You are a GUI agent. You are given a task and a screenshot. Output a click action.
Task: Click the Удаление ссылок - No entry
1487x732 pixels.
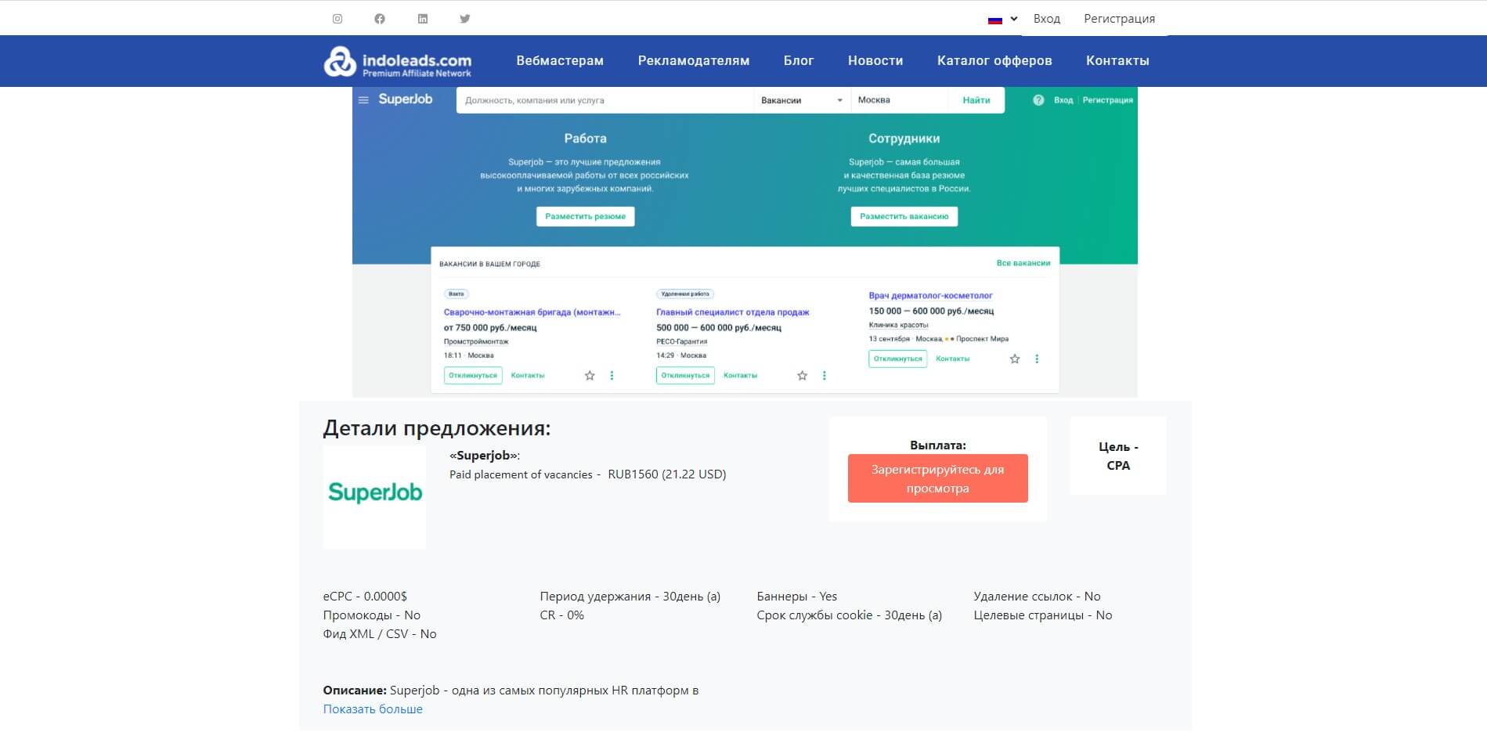1037,597
